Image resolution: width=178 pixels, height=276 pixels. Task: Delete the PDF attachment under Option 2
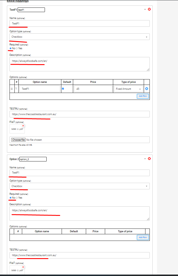(x=23, y=267)
